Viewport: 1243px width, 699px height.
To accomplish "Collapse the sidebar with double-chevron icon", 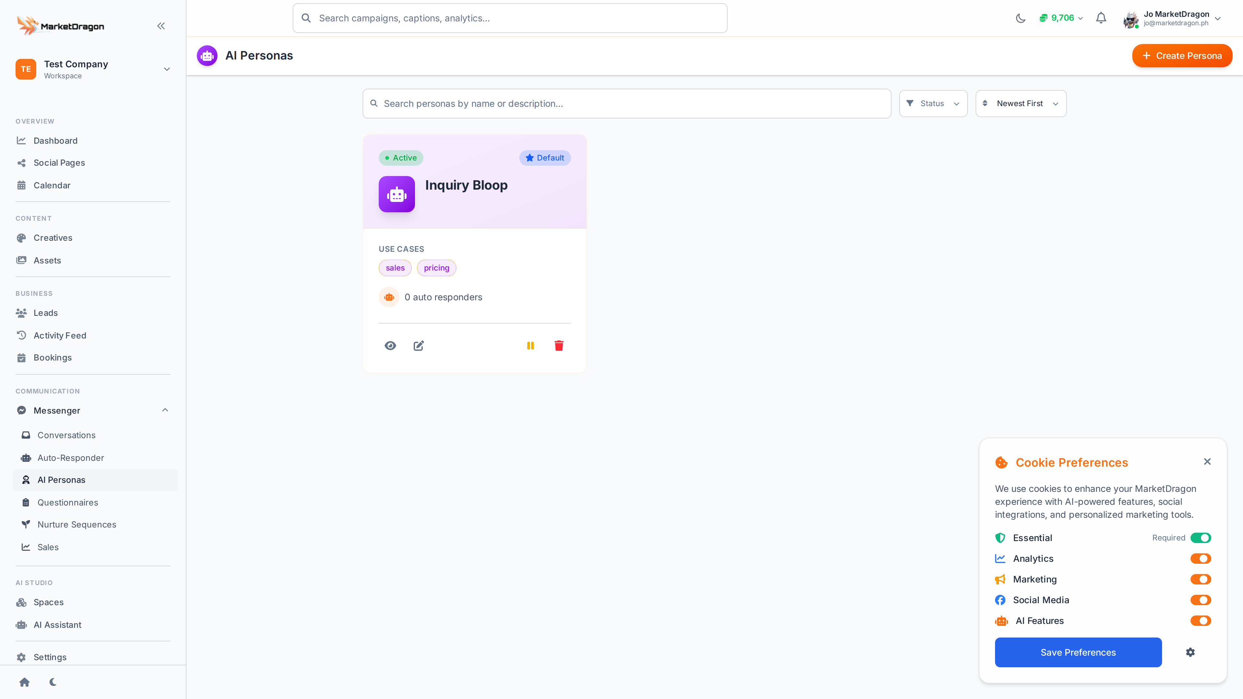I will [x=161, y=26].
